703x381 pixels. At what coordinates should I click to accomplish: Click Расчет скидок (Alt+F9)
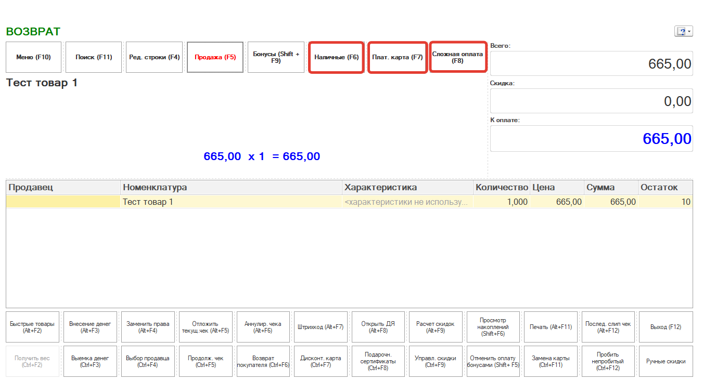pos(436,327)
